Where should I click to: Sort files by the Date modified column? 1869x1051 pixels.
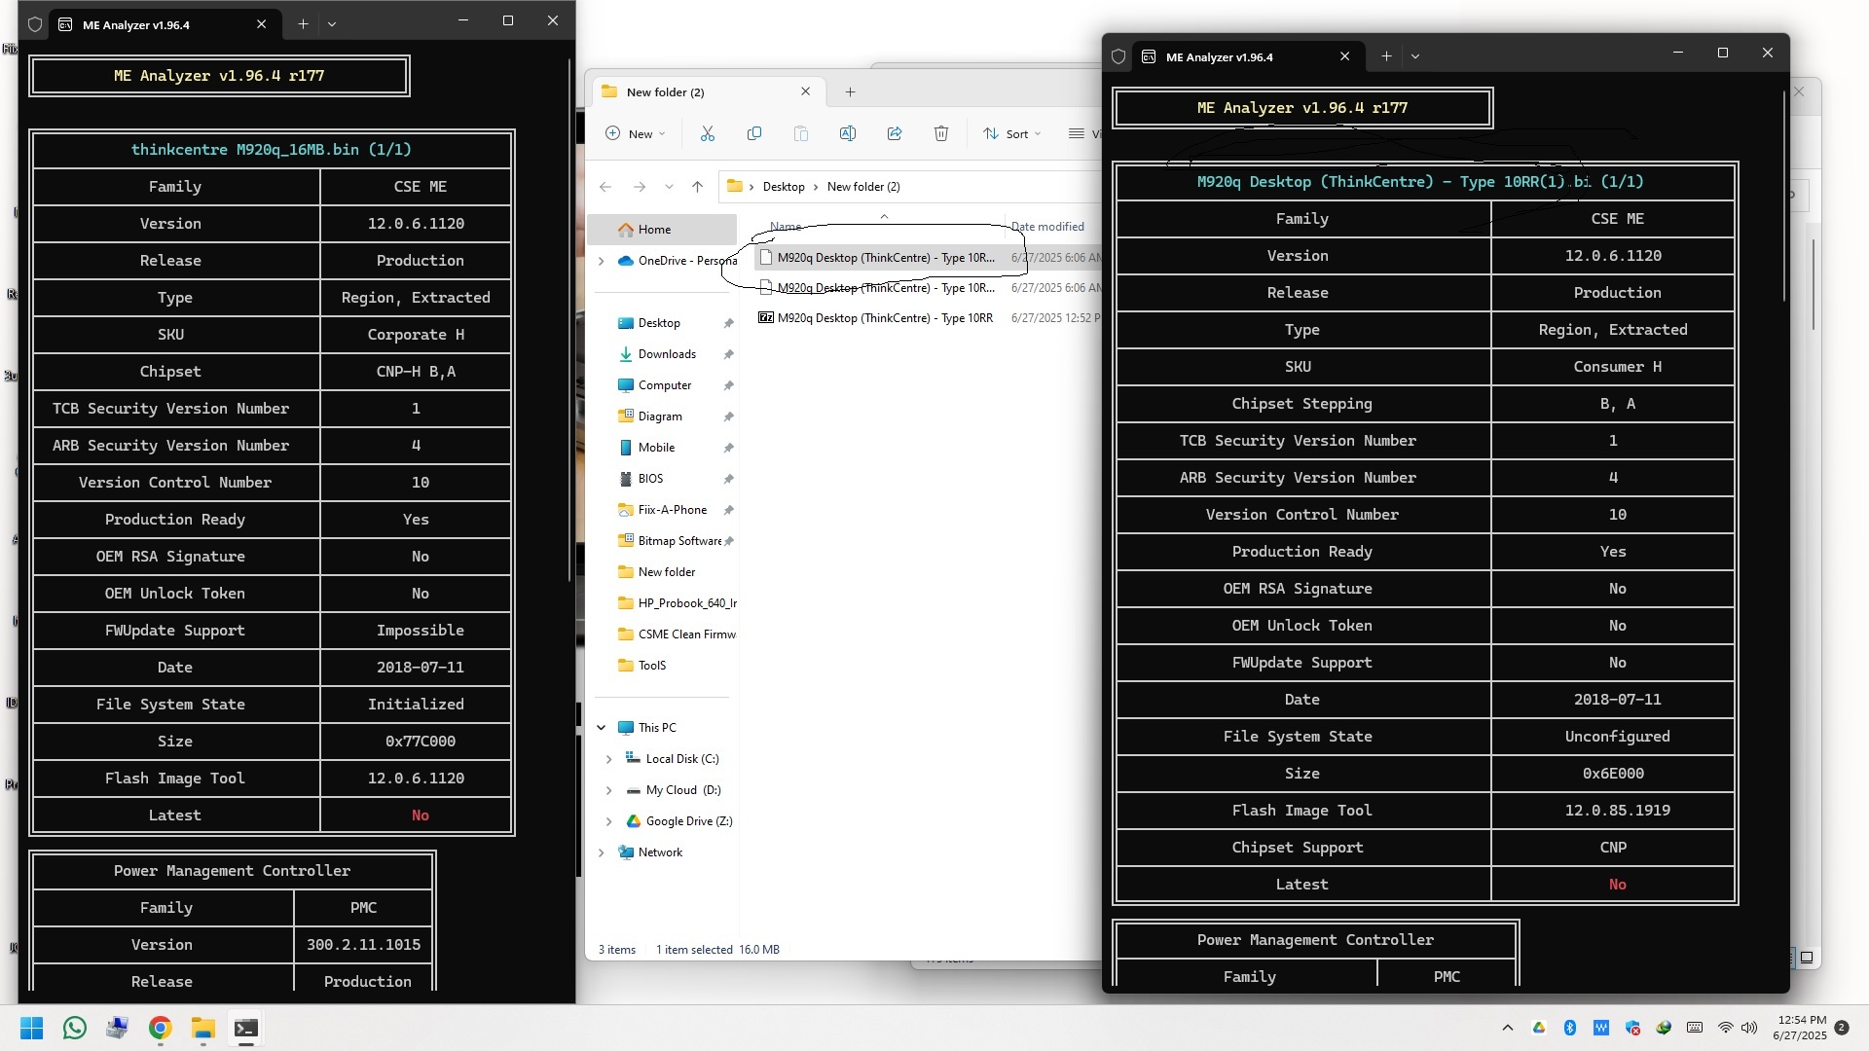coord(1047,227)
